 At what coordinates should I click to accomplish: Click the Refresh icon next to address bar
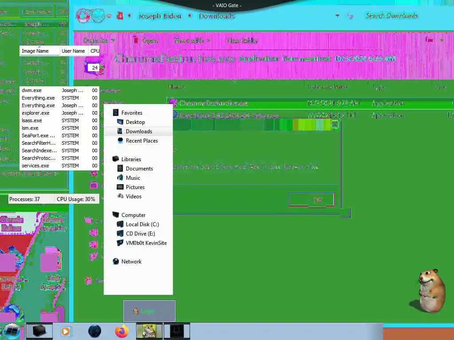coord(350,16)
